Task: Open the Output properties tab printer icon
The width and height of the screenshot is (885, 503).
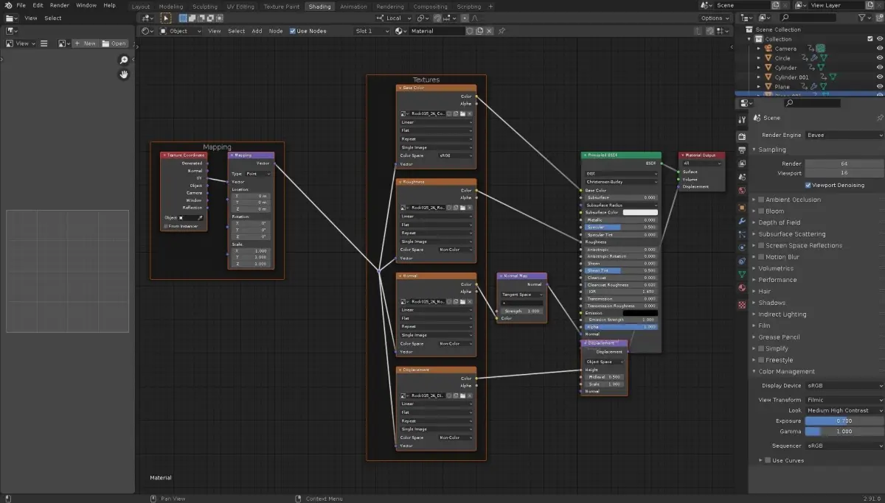Action: pyautogui.click(x=742, y=150)
